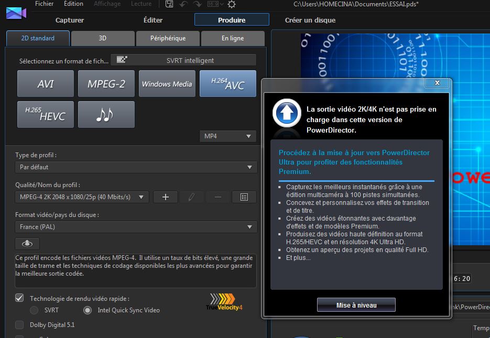
Task: Select the 3D tab
Action: (x=103, y=38)
